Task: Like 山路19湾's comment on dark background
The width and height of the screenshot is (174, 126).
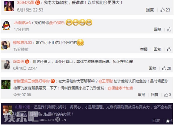Action: [x=169, y=120]
